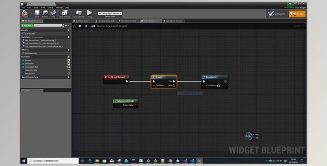Collapse the Functions section
Screen dimensions: 327x166
(21, 37)
